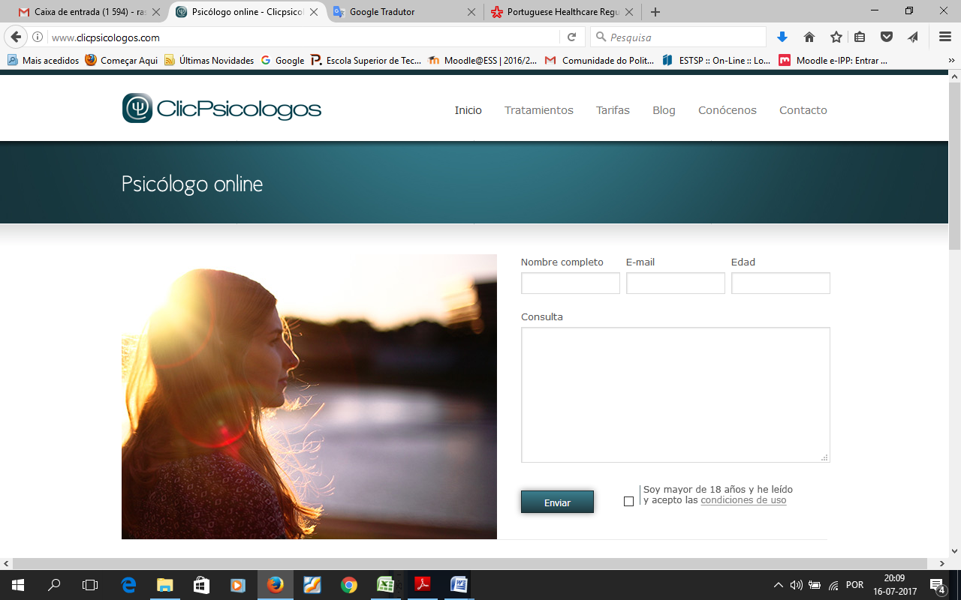Image resolution: width=961 pixels, height=600 pixels.
Task: Open the Tratamientos menu item
Action: click(538, 110)
